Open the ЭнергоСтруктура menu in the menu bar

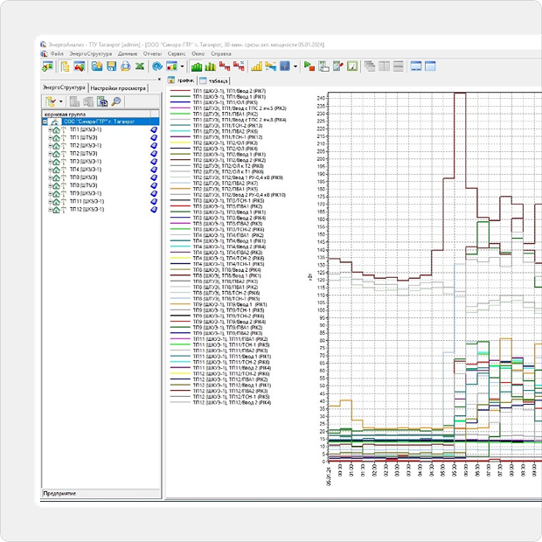point(91,54)
